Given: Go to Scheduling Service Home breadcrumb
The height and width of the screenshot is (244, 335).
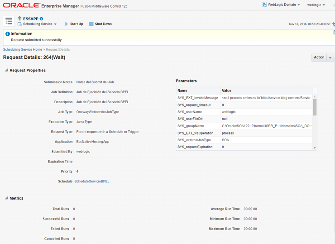Looking at the screenshot, I should (23, 49).
